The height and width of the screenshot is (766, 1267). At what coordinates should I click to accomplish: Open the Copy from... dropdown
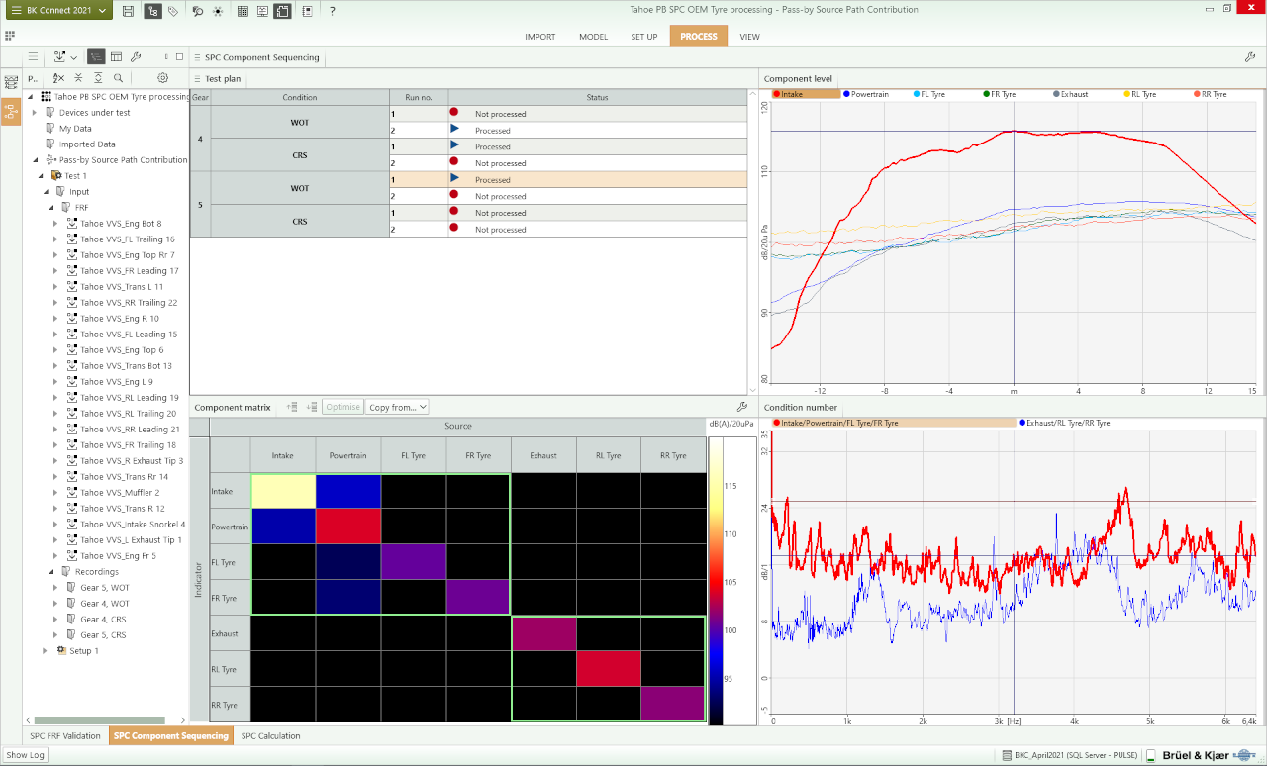(397, 407)
